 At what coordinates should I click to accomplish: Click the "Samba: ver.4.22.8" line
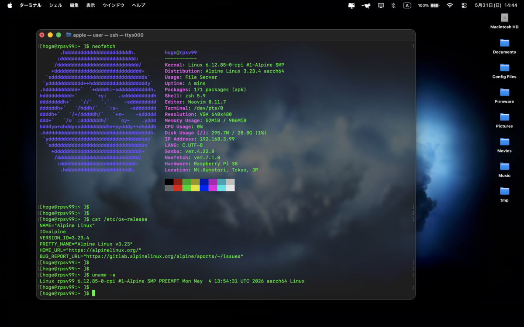pos(190,151)
